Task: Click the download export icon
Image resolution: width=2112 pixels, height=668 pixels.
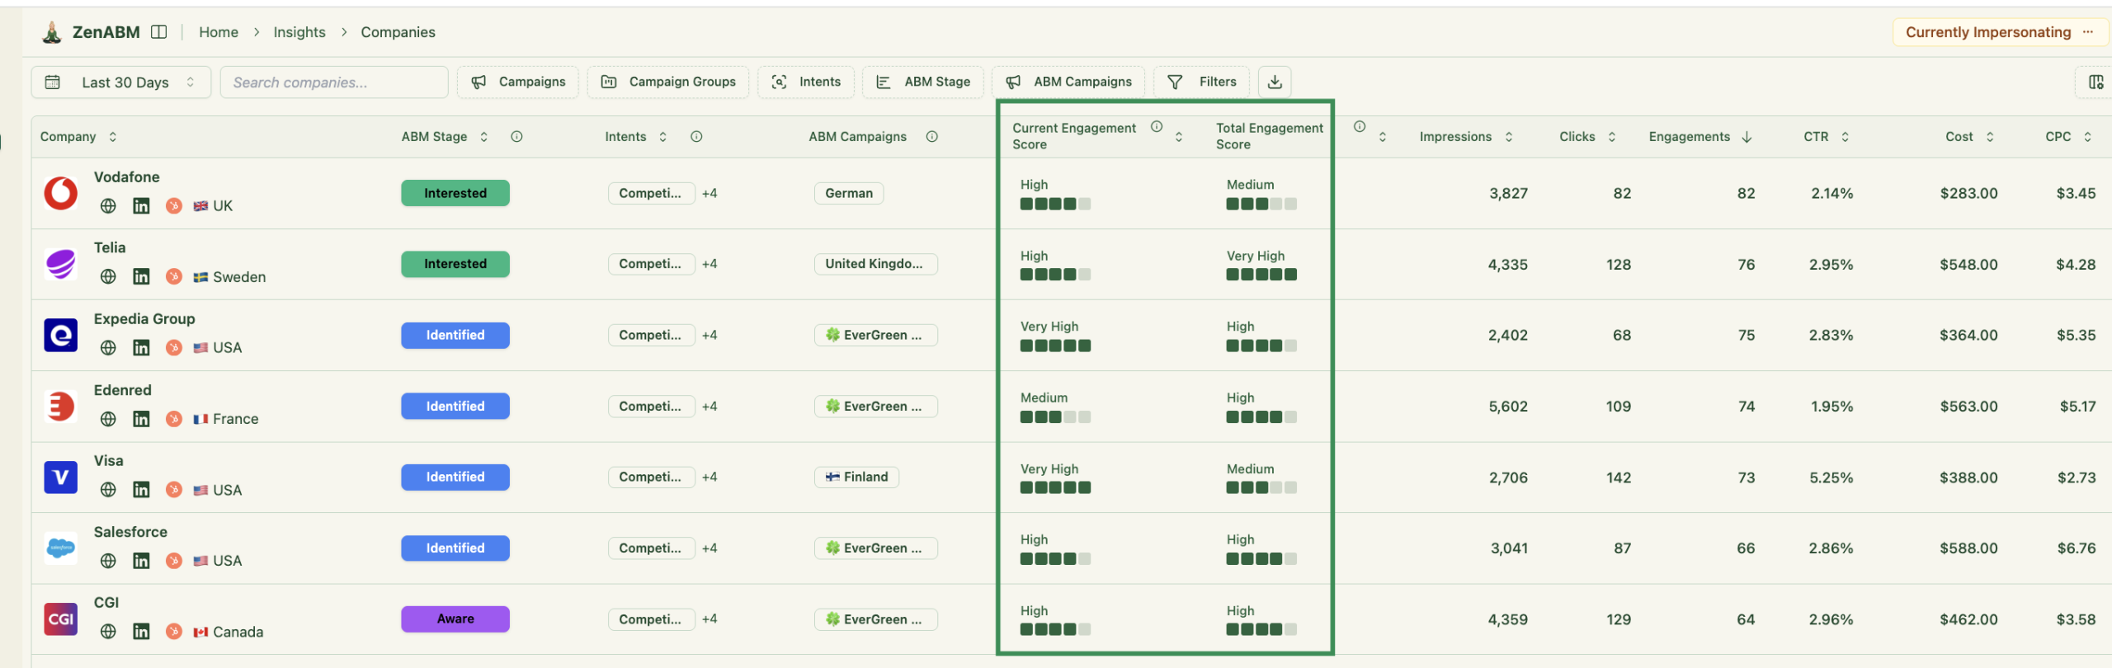Action: tap(1275, 82)
